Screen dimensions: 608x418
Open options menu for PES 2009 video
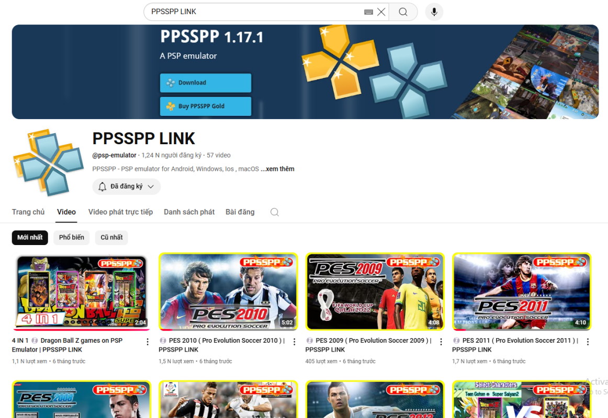441,342
